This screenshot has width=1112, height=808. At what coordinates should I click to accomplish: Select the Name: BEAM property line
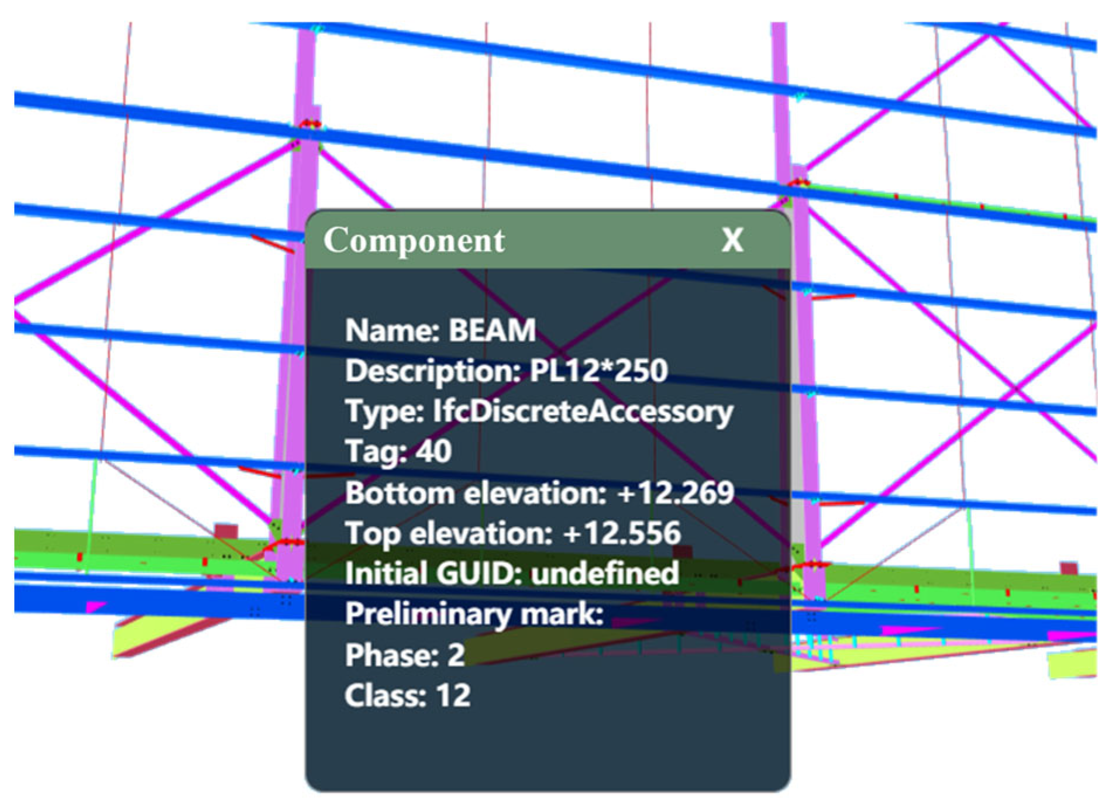click(x=440, y=330)
